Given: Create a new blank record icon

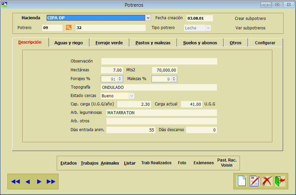Looking at the screenshot, I should click(x=242, y=181).
